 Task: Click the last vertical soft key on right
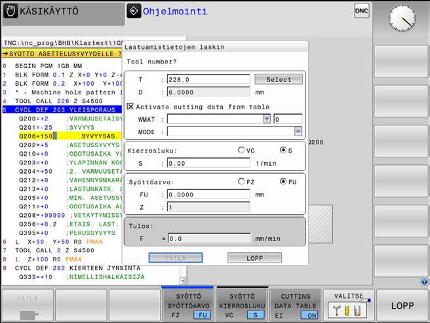401,261
